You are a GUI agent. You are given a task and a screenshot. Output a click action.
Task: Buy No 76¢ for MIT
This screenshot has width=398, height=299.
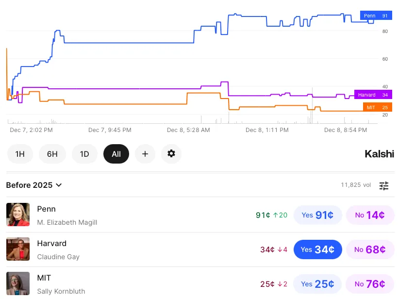(x=370, y=284)
